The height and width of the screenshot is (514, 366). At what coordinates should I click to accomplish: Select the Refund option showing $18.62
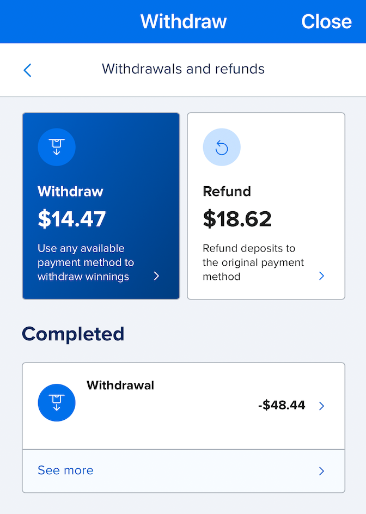tap(266, 206)
